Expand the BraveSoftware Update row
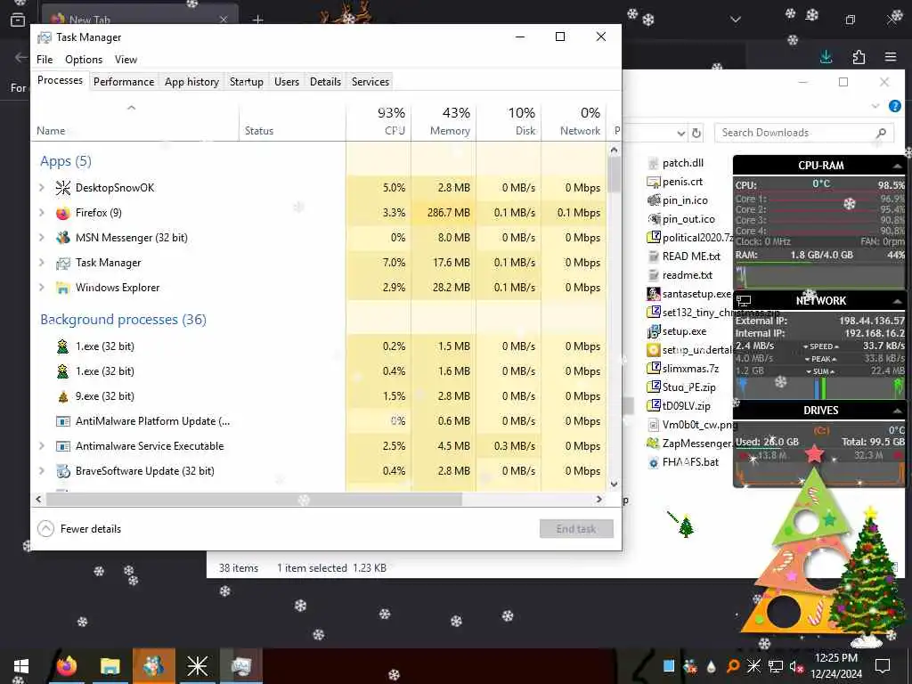The image size is (912, 684). pyautogui.click(x=42, y=471)
